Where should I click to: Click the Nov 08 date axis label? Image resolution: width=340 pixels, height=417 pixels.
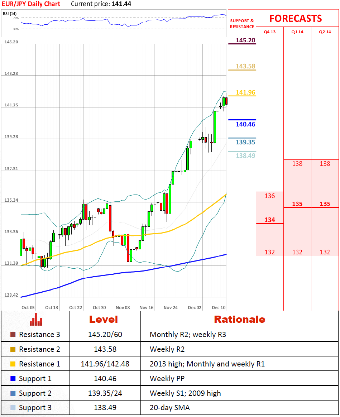click(x=123, y=308)
